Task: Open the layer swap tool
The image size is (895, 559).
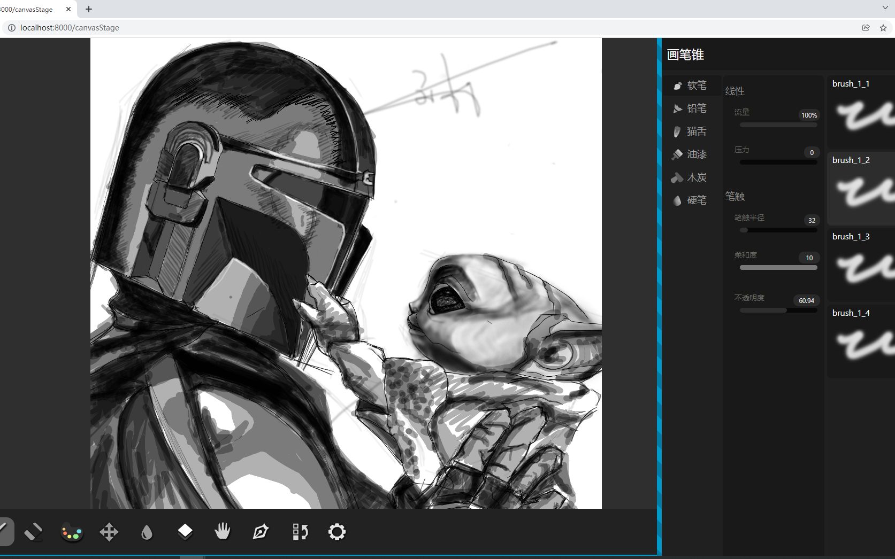Action: 300,532
